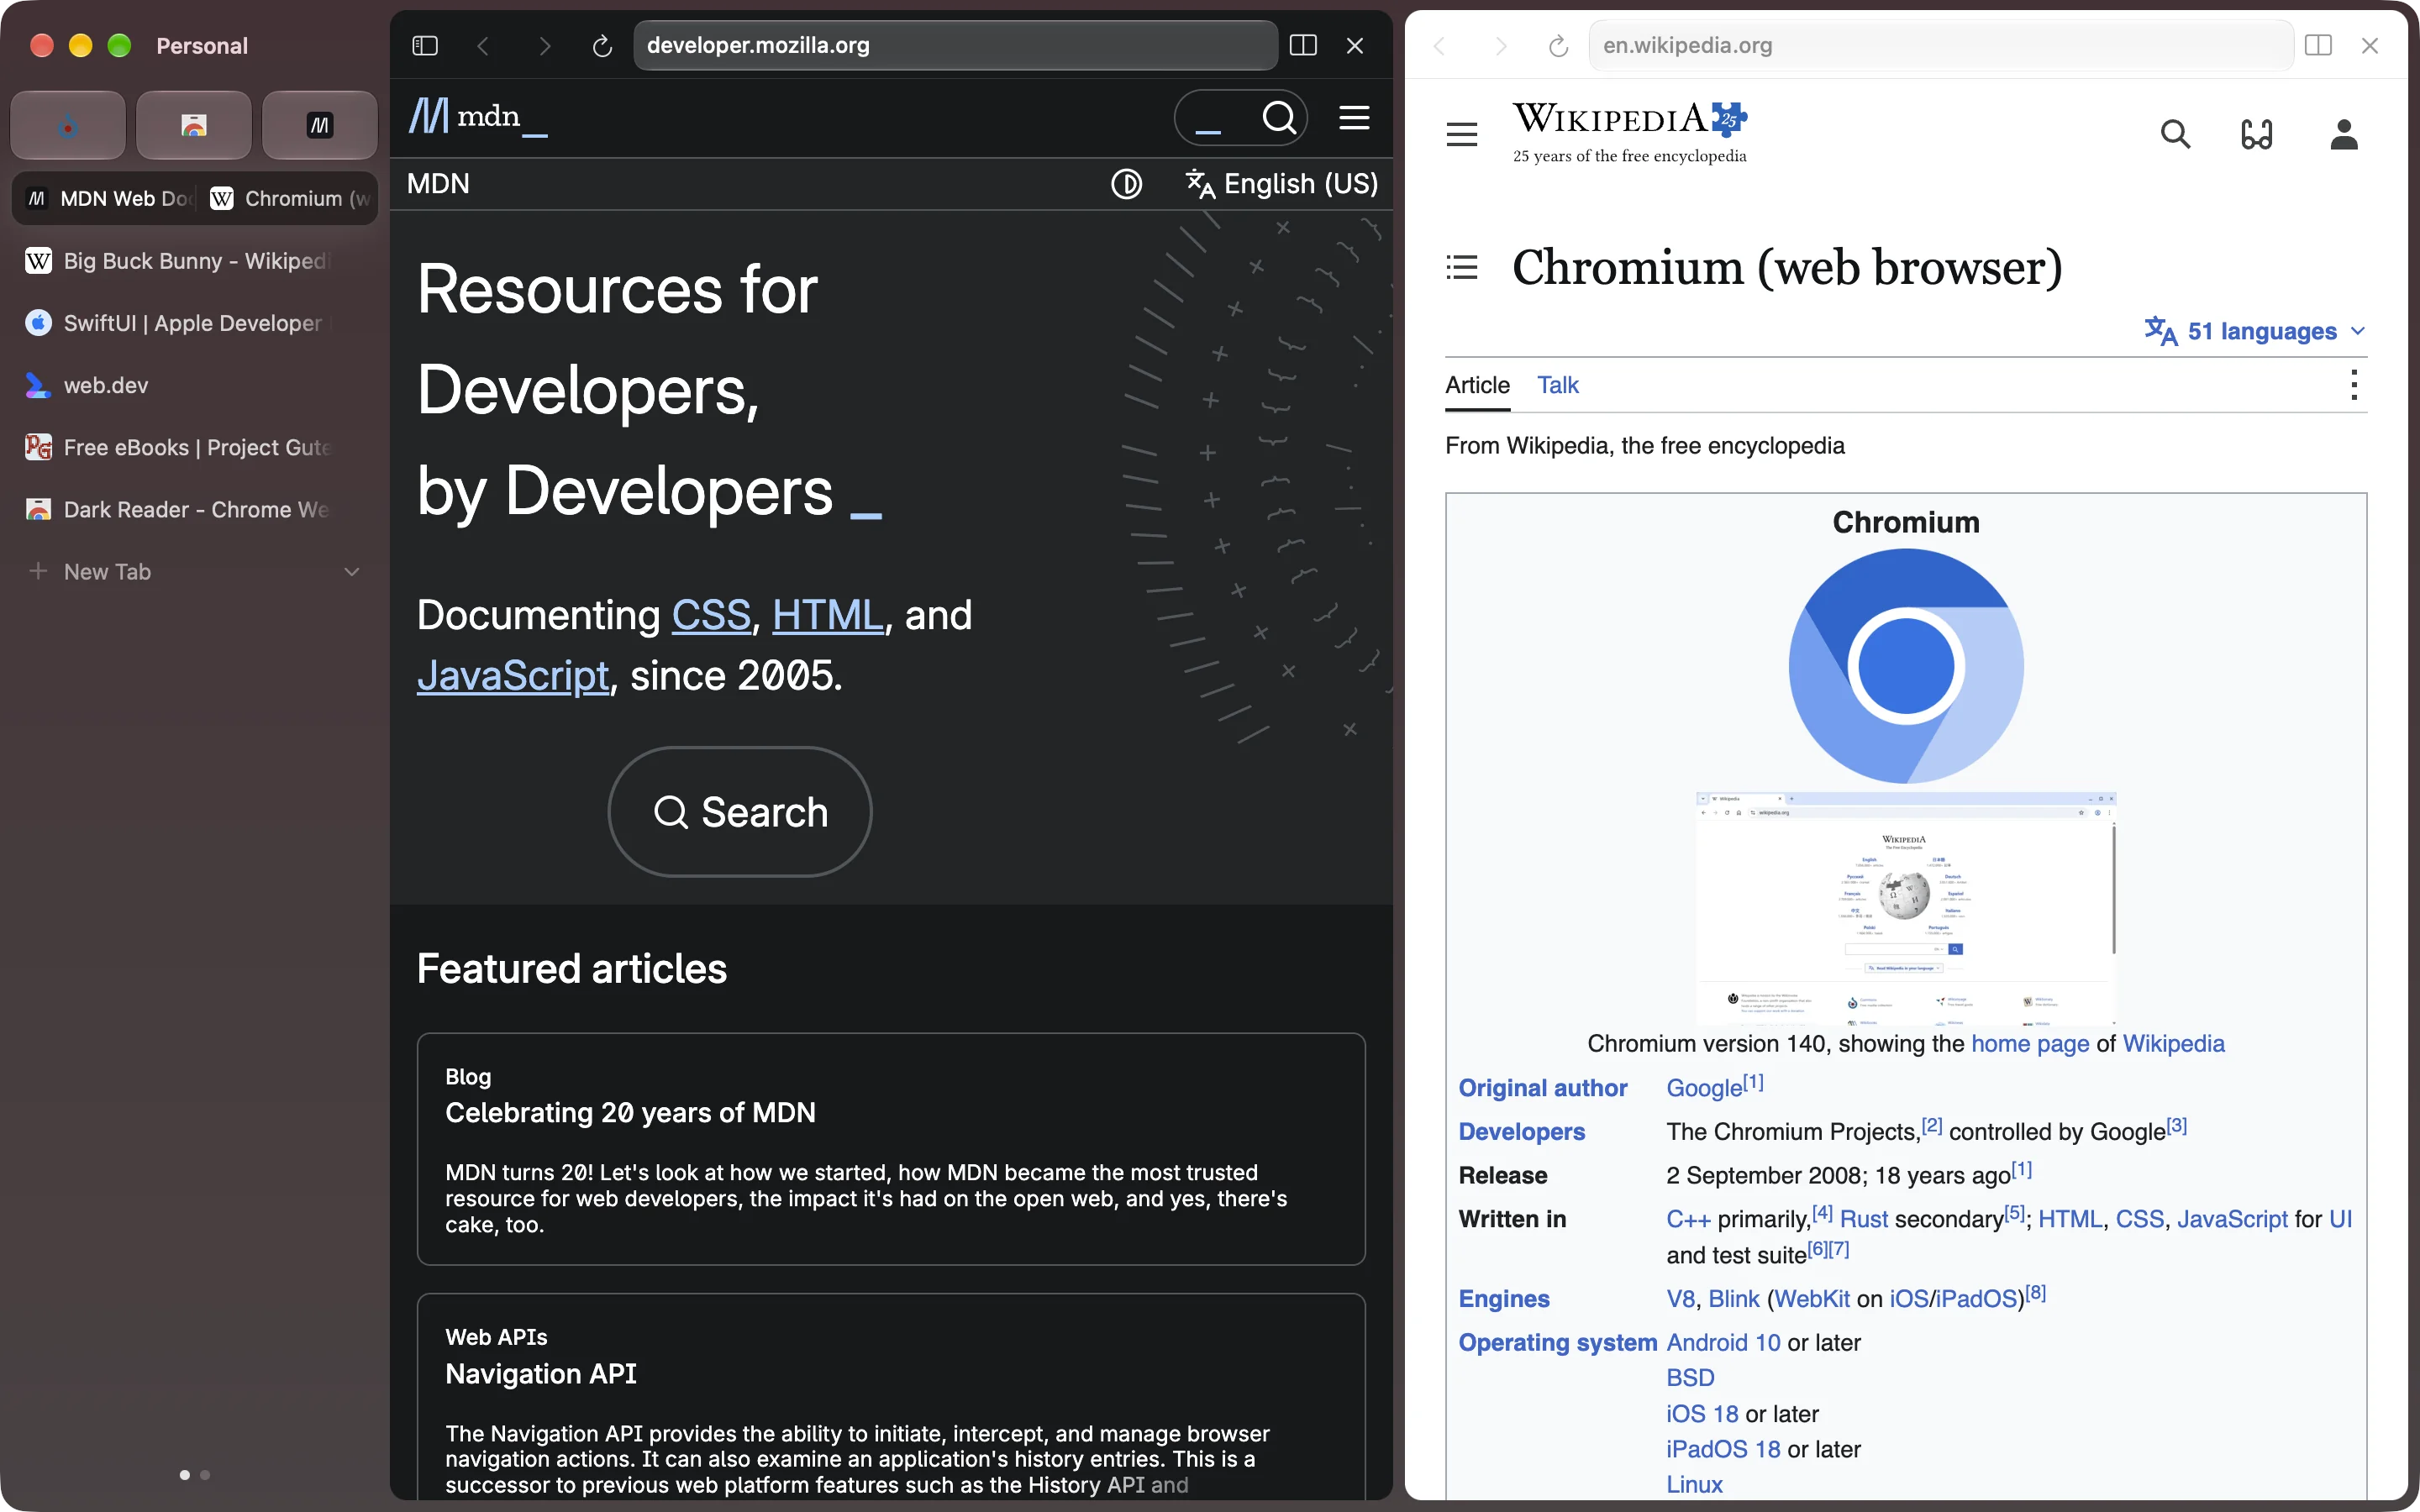Open Wikipedia user account icon
2420x1512 pixels.
click(2344, 134)
